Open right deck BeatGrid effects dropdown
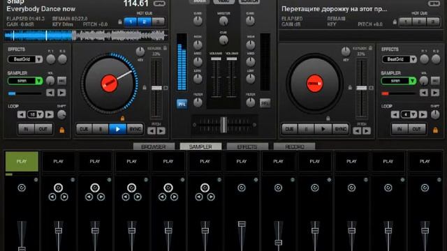Screen dimensions: 447x251 point(413,59)
